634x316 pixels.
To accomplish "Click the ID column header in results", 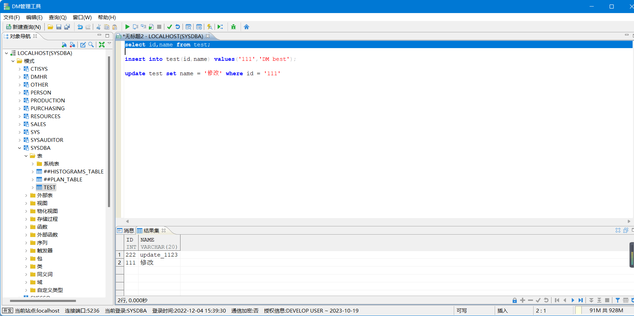I will pyautogui.click(x=131, y=243).
